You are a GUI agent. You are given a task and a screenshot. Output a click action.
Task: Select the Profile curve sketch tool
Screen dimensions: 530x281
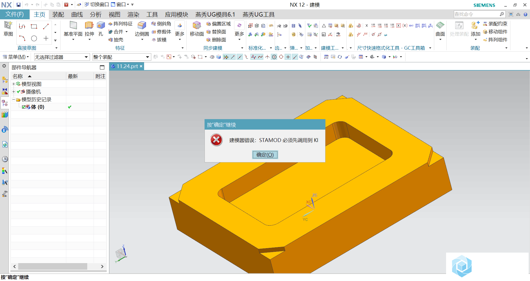(22, 26)
